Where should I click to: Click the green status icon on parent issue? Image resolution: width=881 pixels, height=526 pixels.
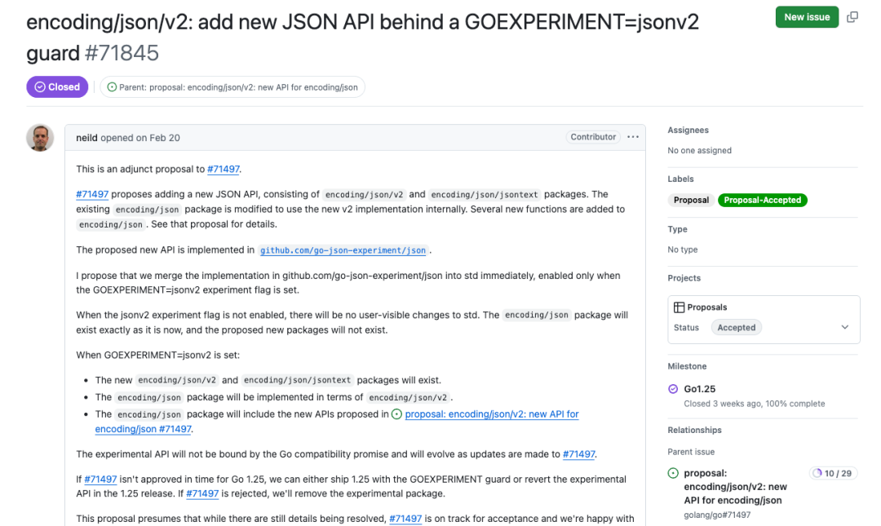coord(674,472)
